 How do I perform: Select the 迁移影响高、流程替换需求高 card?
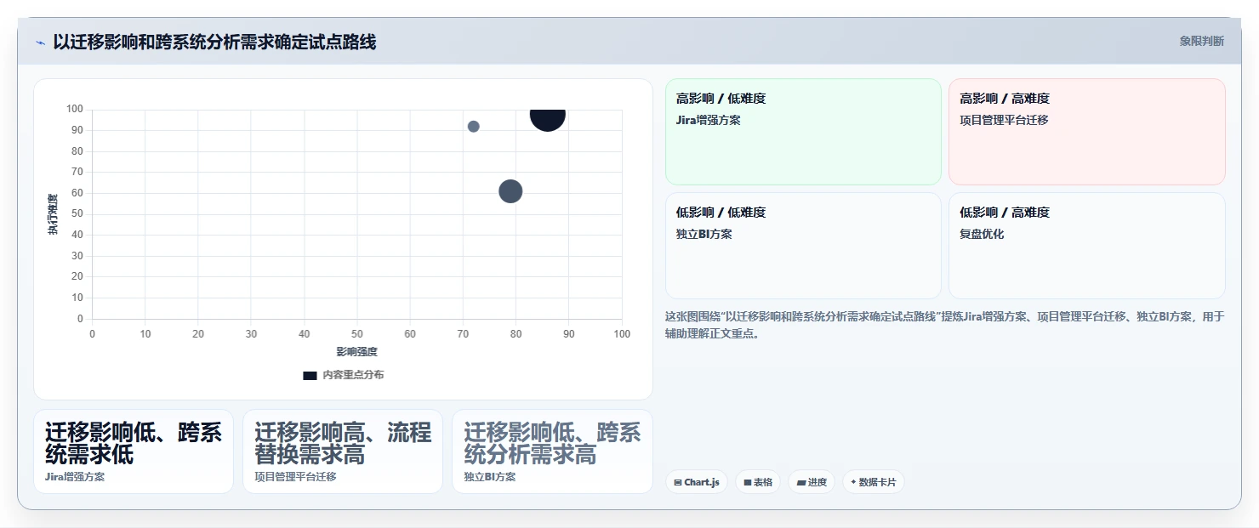tap(343, 451)
